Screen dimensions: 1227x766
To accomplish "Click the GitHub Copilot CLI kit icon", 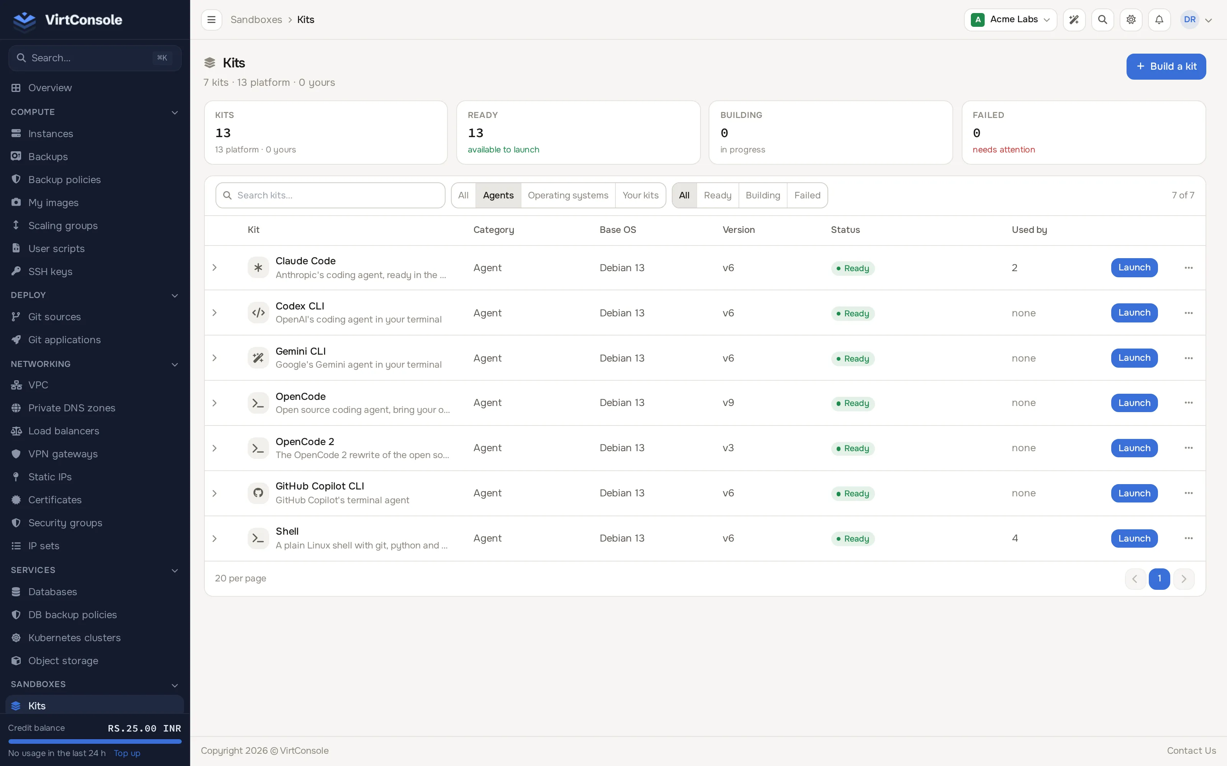I will pos(258,493).
